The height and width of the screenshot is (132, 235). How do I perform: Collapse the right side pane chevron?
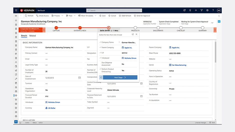click(x=219, y=16)
